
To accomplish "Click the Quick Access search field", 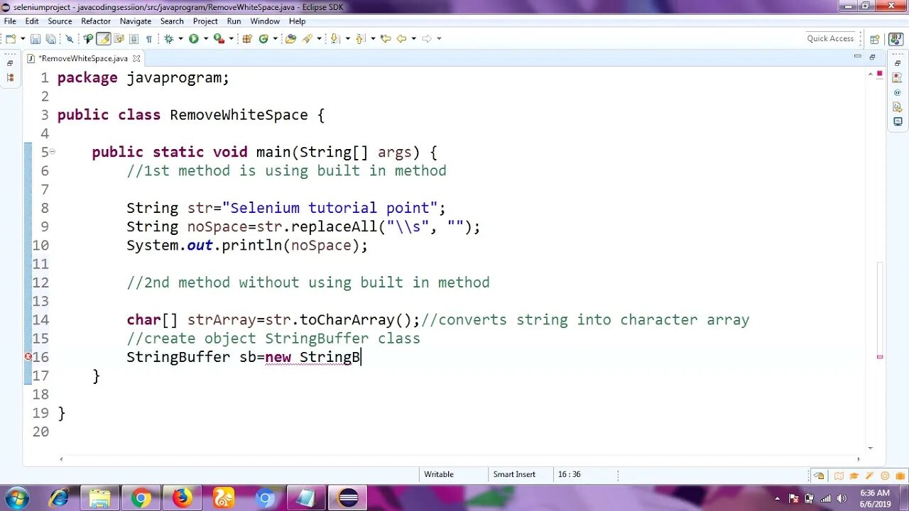I will pyautogui.click(x=830, y=38).
